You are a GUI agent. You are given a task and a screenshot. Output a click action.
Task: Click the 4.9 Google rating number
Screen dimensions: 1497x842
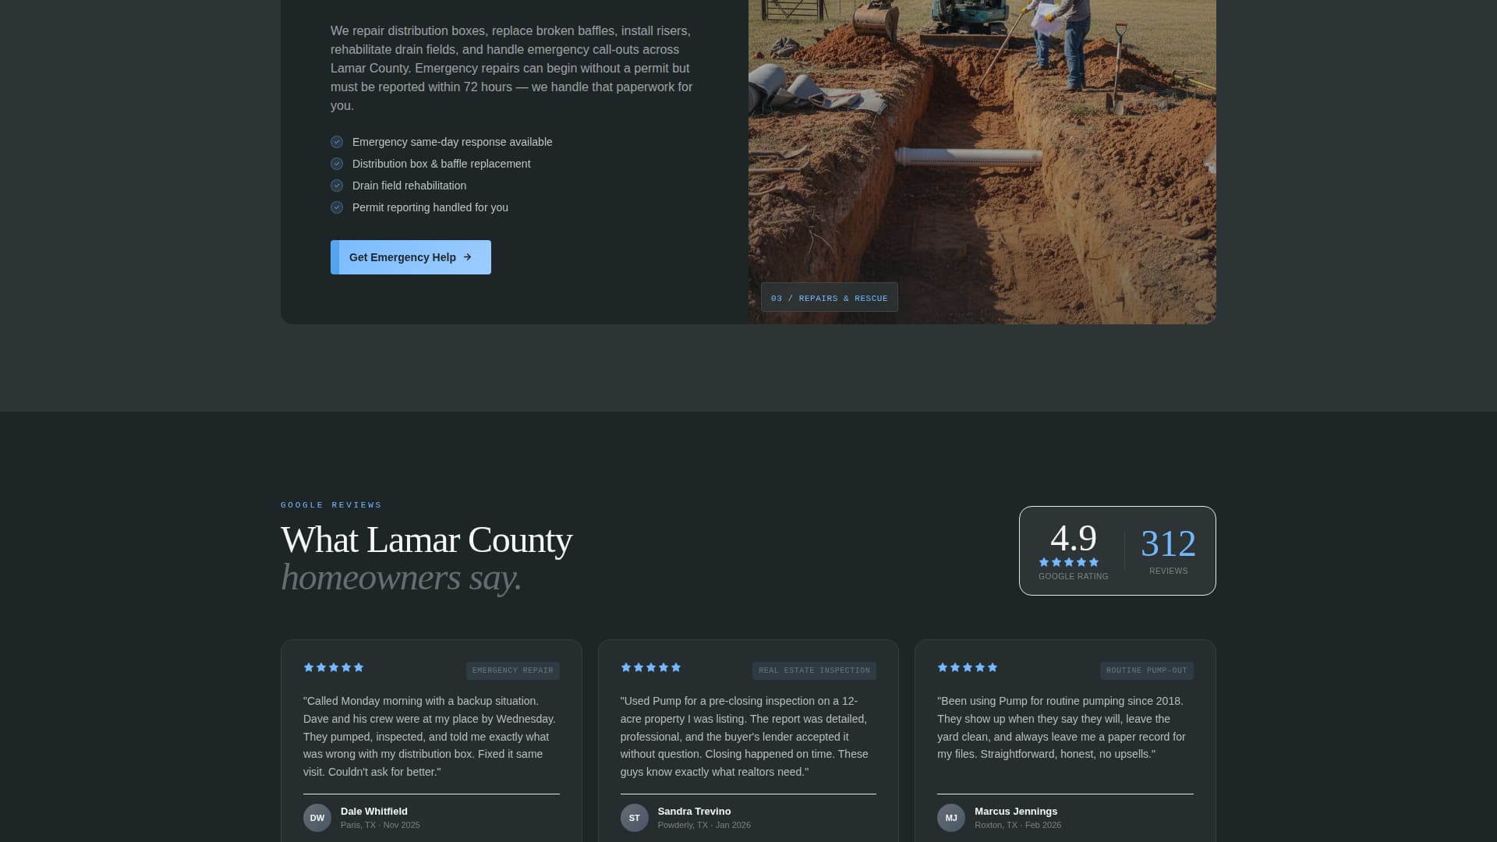point(1074,538)
